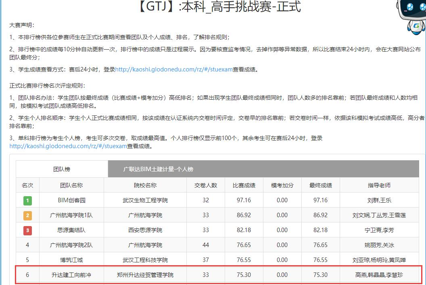Viewport: 426px width, 285px height.
Task: Click the 团队名称 column header
Action: (x=71, y=185)
